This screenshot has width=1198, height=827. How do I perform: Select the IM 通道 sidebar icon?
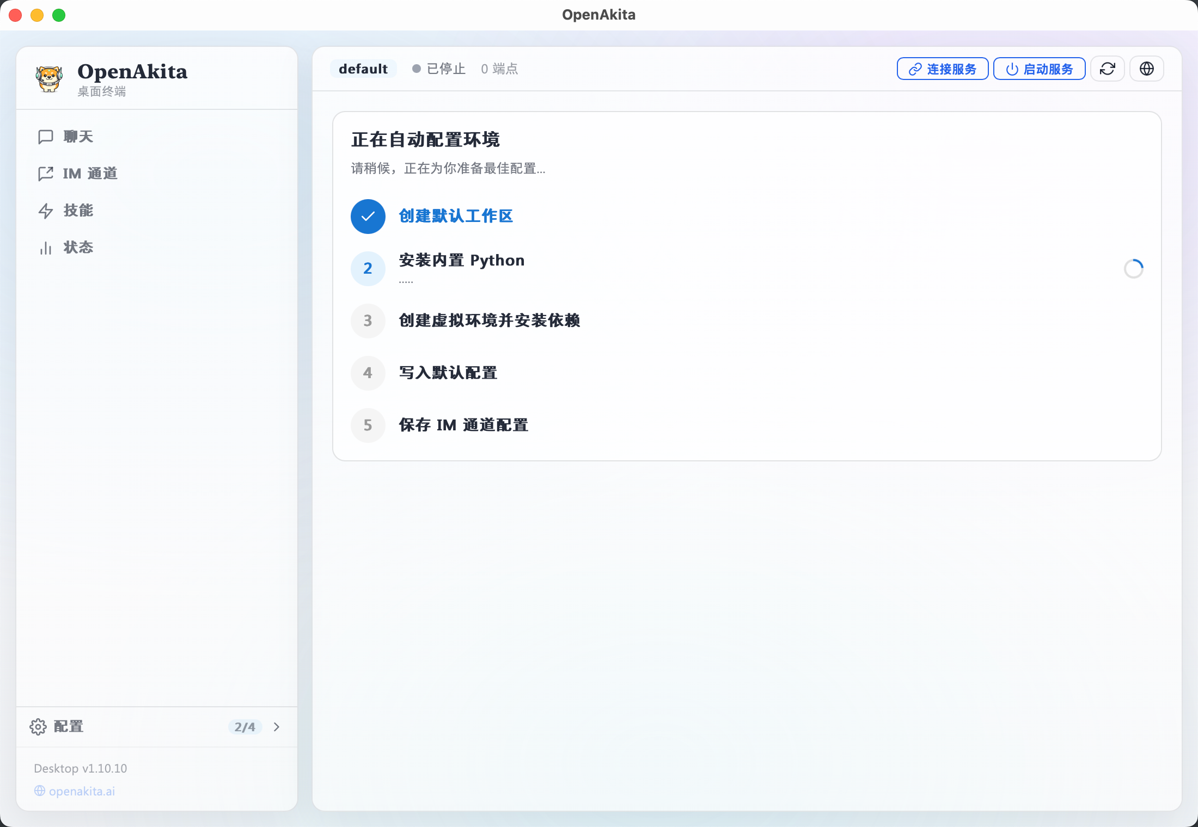pos(46,174)
